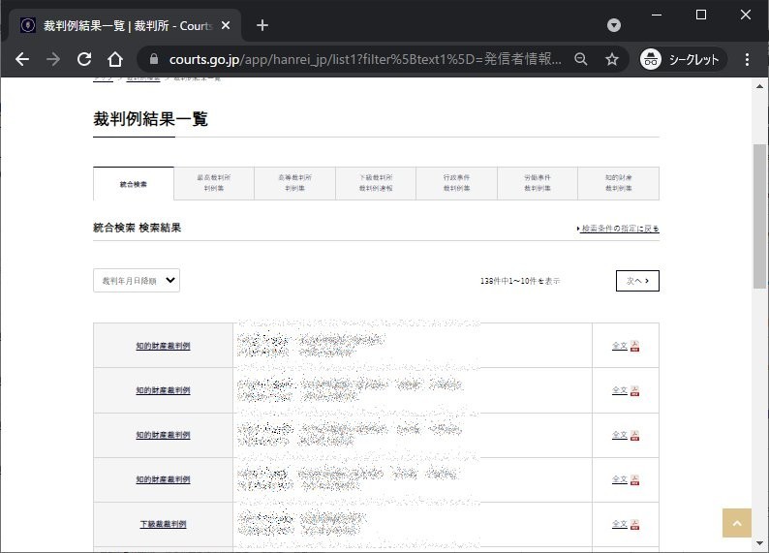Click PDF icon in first result row

coord(634,346)
